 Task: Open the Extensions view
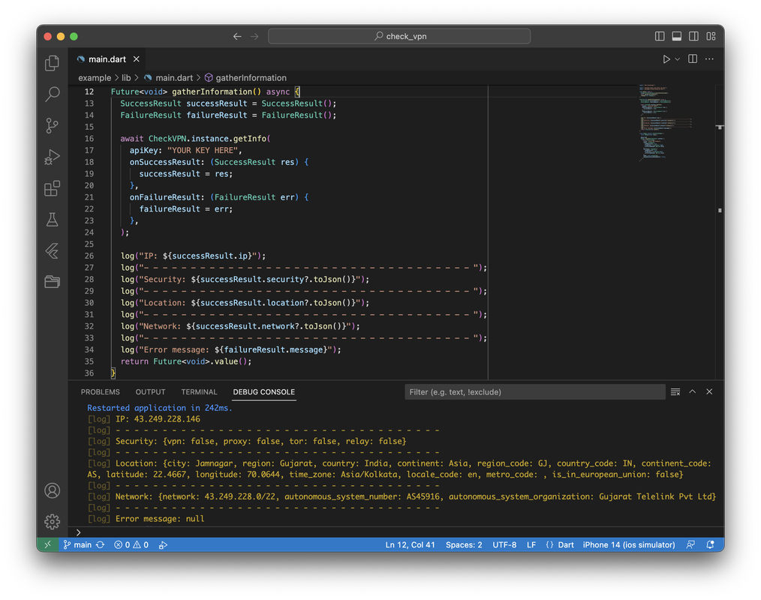click(52, 188)
